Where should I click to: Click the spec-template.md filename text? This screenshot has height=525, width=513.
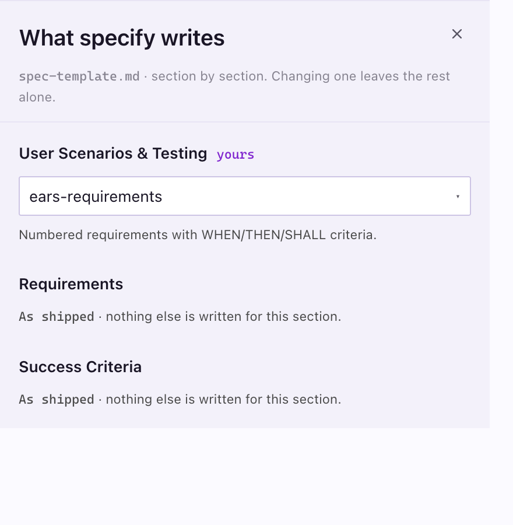79,76
